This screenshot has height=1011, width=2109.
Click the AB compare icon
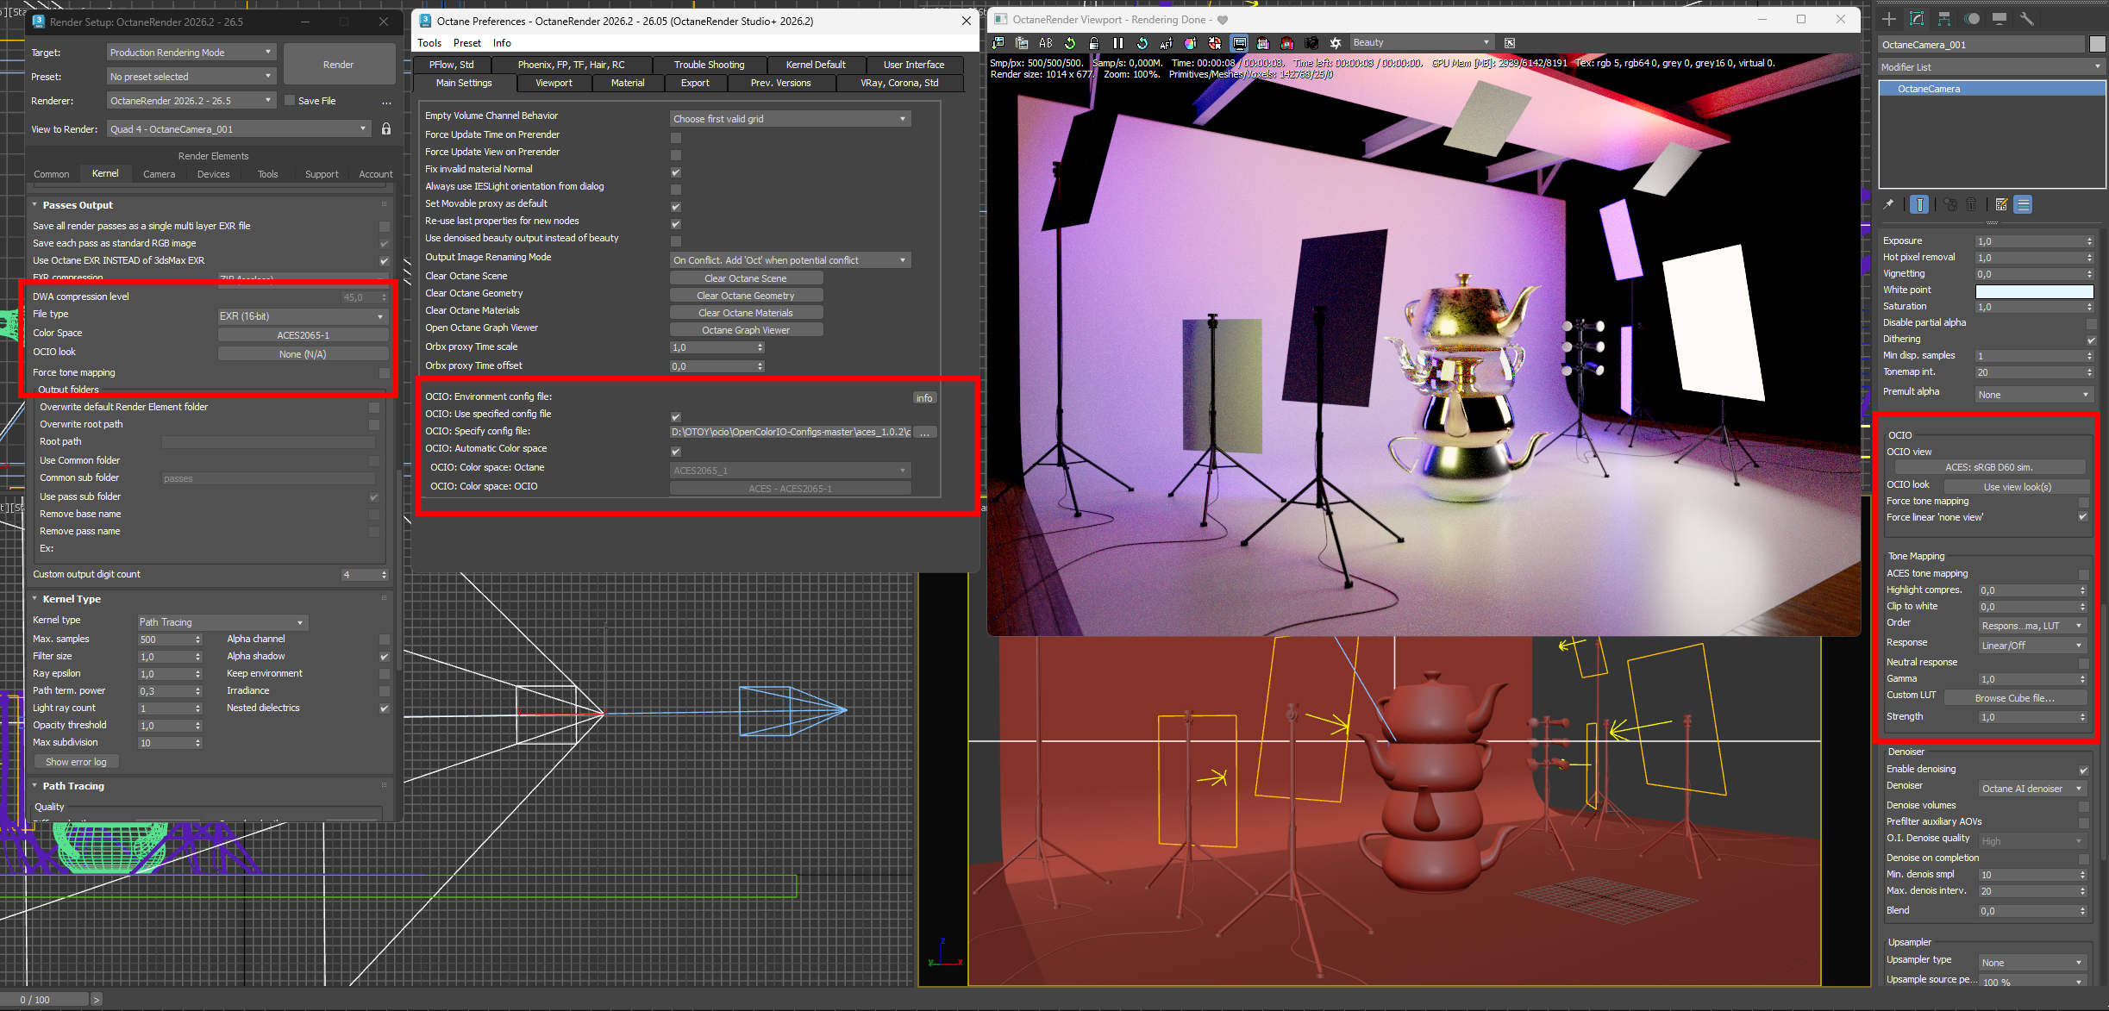tap(1046, 43)
